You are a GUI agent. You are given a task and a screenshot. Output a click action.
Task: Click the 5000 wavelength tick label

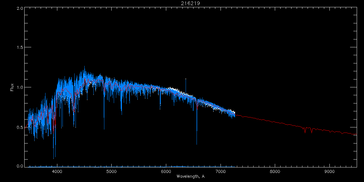[111, 172]
